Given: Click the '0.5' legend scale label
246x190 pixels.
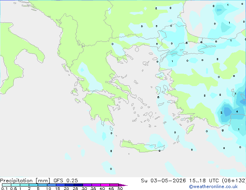Looking at the screenshot, I should 13,188.
